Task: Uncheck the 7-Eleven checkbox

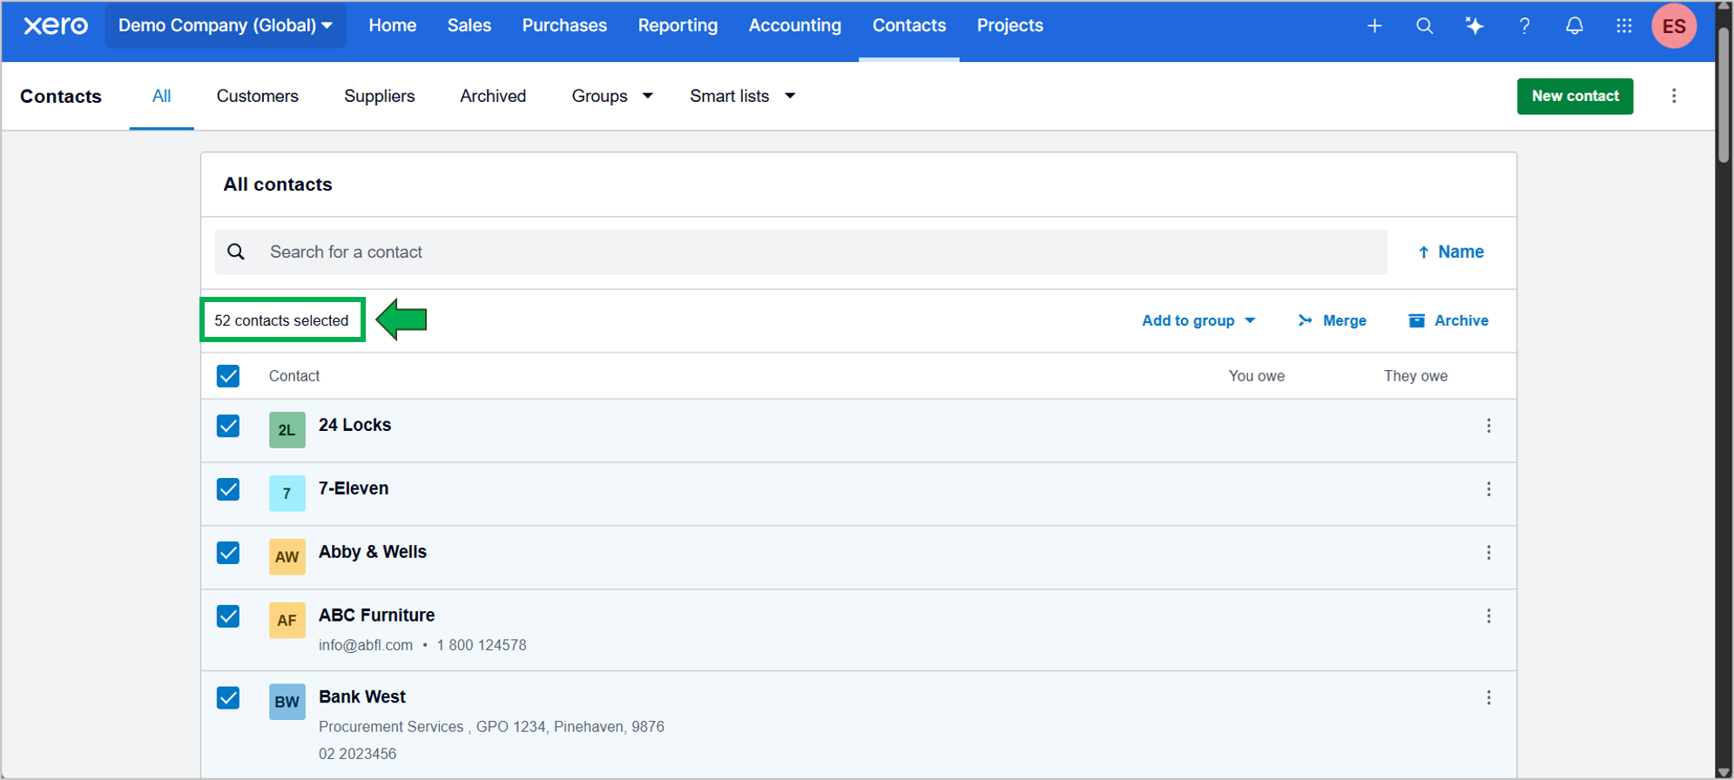Action: (x=228, y=489)
